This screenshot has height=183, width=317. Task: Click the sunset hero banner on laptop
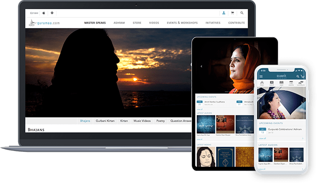[x=108, y=73]
